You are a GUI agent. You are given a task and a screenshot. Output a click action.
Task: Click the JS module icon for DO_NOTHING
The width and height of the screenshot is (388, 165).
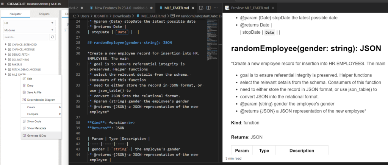[9, 59]
